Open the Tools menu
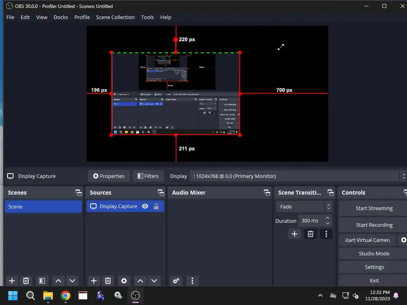 tap(147, 17)
